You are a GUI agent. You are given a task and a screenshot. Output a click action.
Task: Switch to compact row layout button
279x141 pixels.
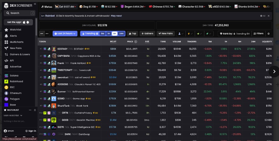pyautogui.click(x=47, y=34)
